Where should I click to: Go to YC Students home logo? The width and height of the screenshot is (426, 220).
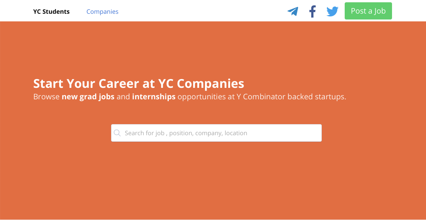(52, 11)
